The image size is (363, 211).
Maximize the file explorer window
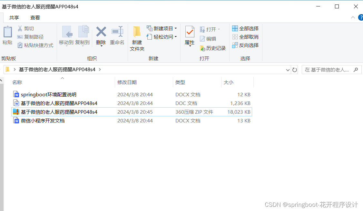337,6
